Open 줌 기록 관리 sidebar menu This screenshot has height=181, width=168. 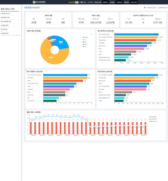(4, 29)
